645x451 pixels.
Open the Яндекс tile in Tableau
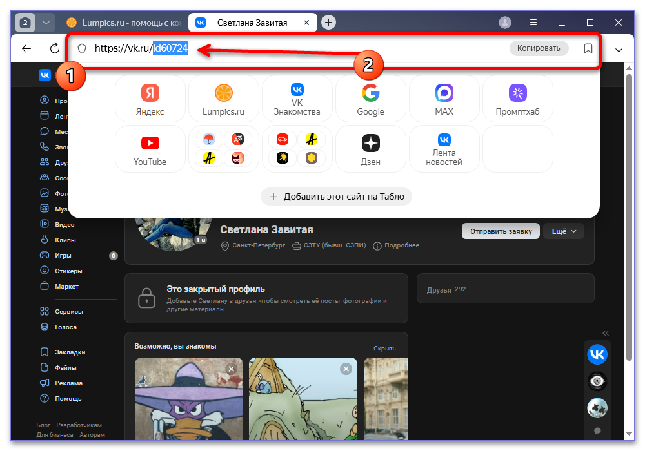pyautogui.click(x=150, y=99)
